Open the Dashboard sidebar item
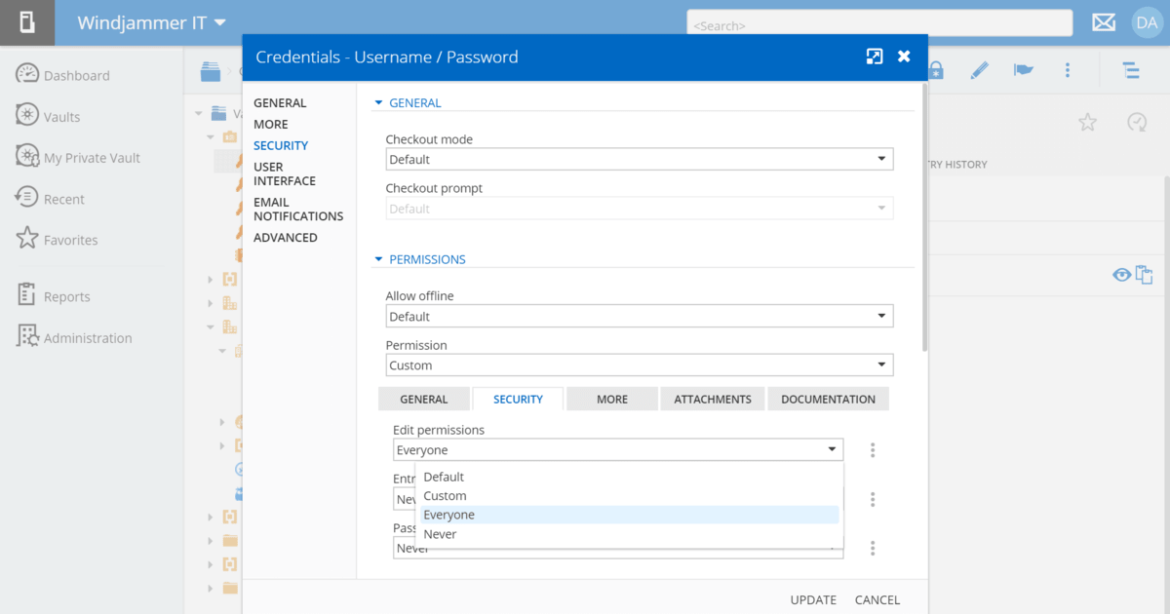The height and width of the screenshot is (614, 1170). coord(63,75)
